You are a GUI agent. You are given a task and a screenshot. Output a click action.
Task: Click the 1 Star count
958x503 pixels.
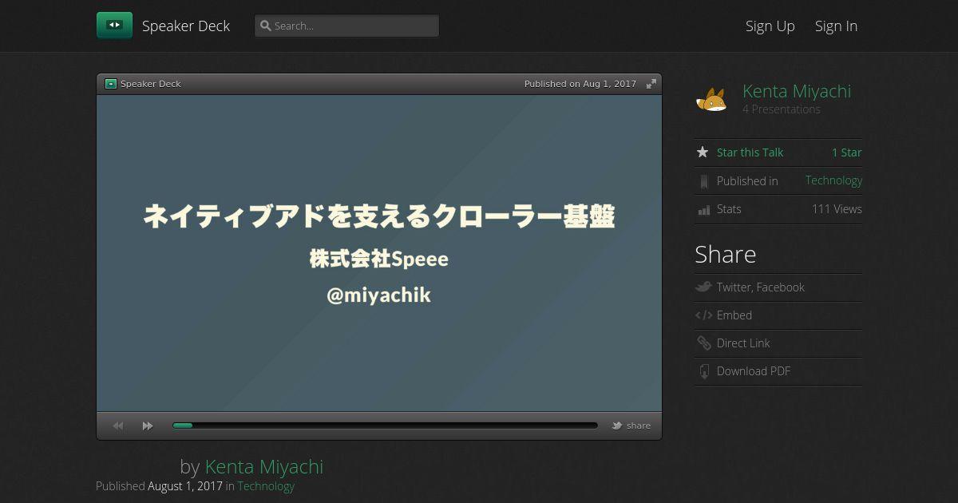(x=847, y=152)
